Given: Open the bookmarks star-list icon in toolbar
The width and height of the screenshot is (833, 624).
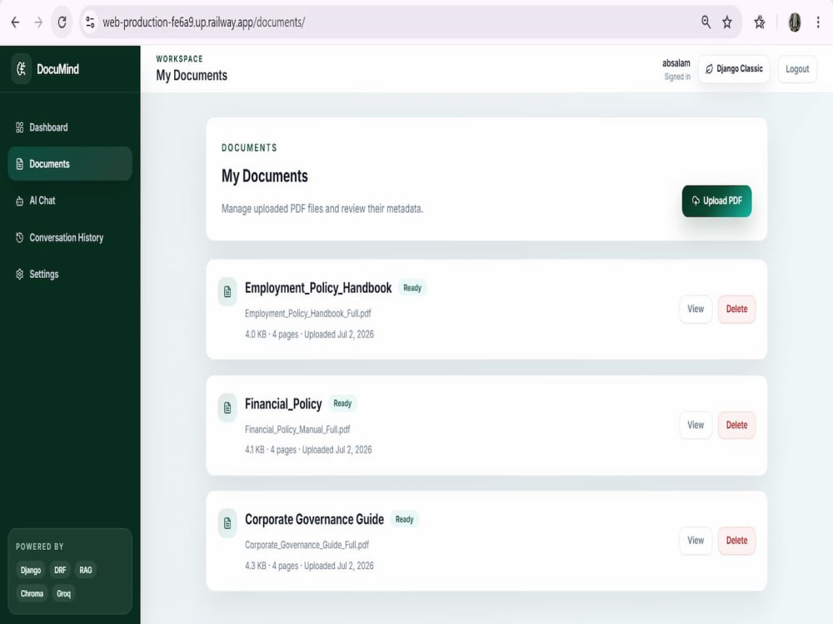Looking at the screenshot, I should (760, 22).
